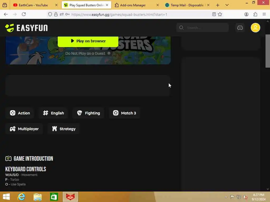Open the tracking protection shield icon
270x202 pixels.
click(x=50, y=14)
